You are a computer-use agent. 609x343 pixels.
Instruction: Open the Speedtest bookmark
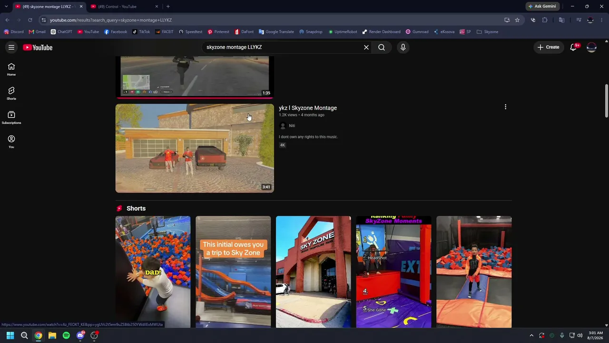[190, 32]
